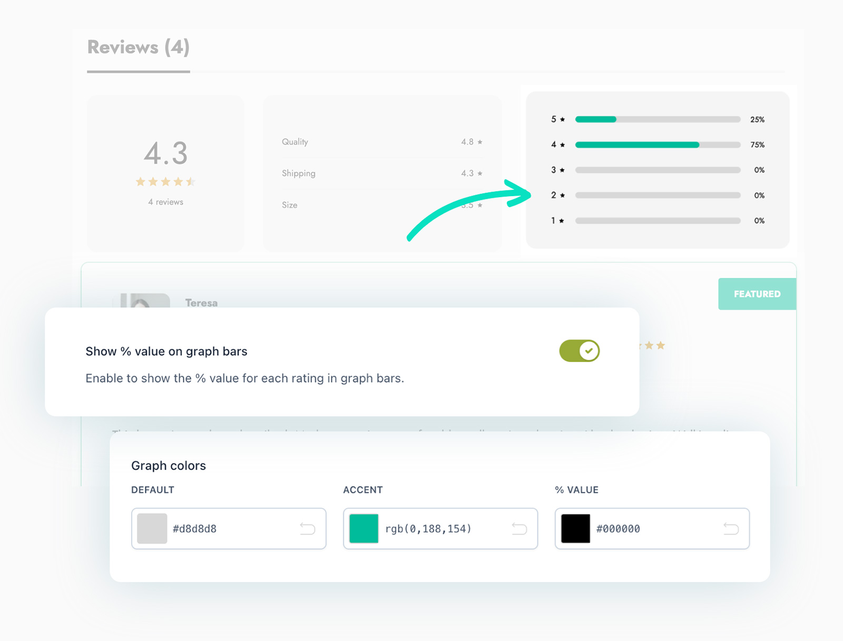
Task: Reset the Accent graph color
Action: pos(519,528)
